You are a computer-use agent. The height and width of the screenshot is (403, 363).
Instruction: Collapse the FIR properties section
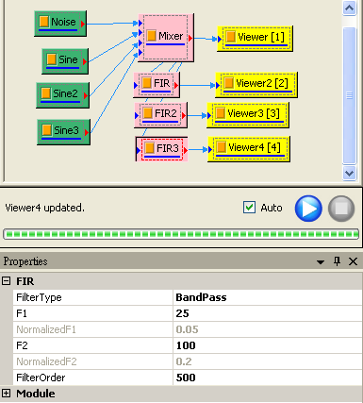click(x=6, y=280)
